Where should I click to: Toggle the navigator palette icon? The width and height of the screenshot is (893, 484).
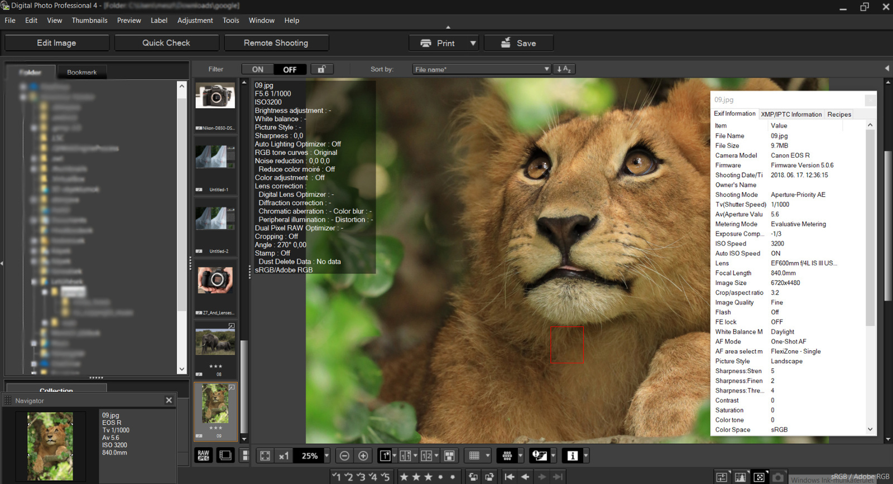759,477
